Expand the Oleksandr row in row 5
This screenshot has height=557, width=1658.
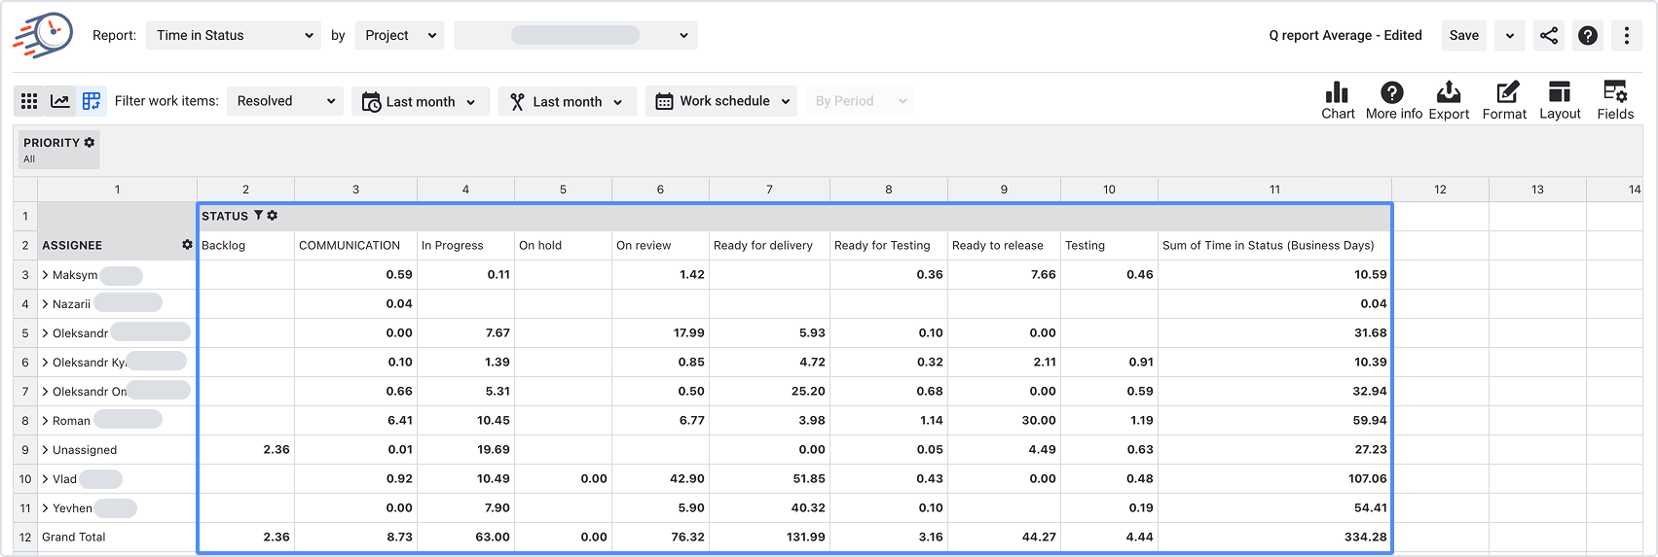[x=46, y=333]
